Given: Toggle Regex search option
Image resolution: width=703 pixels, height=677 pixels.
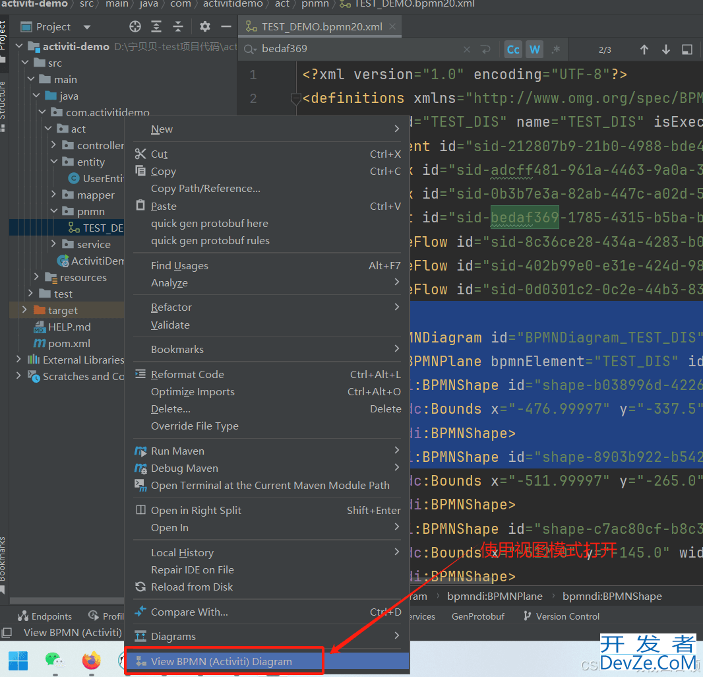Looking at the screenshot, I should pos(556,49).
